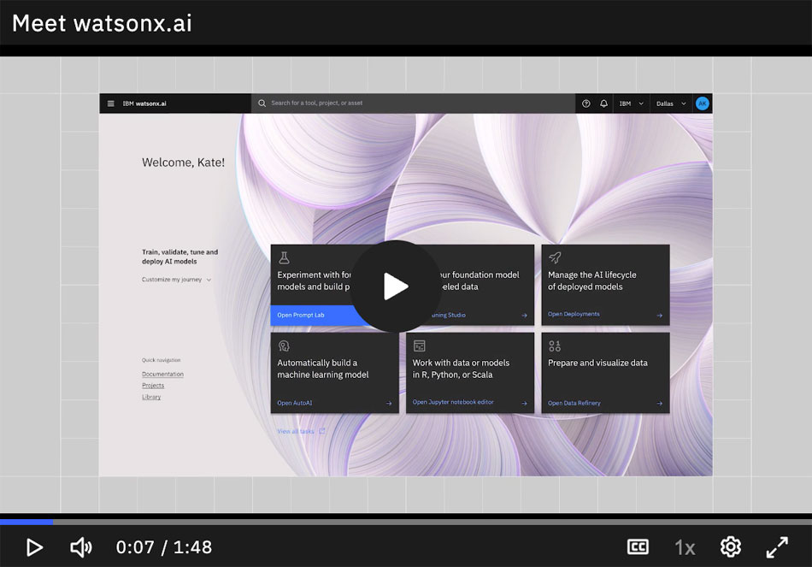Viewport: 812px width, 567px height.
Task: Click the Prepare and visualize data card text
Action: pos(597,363)
